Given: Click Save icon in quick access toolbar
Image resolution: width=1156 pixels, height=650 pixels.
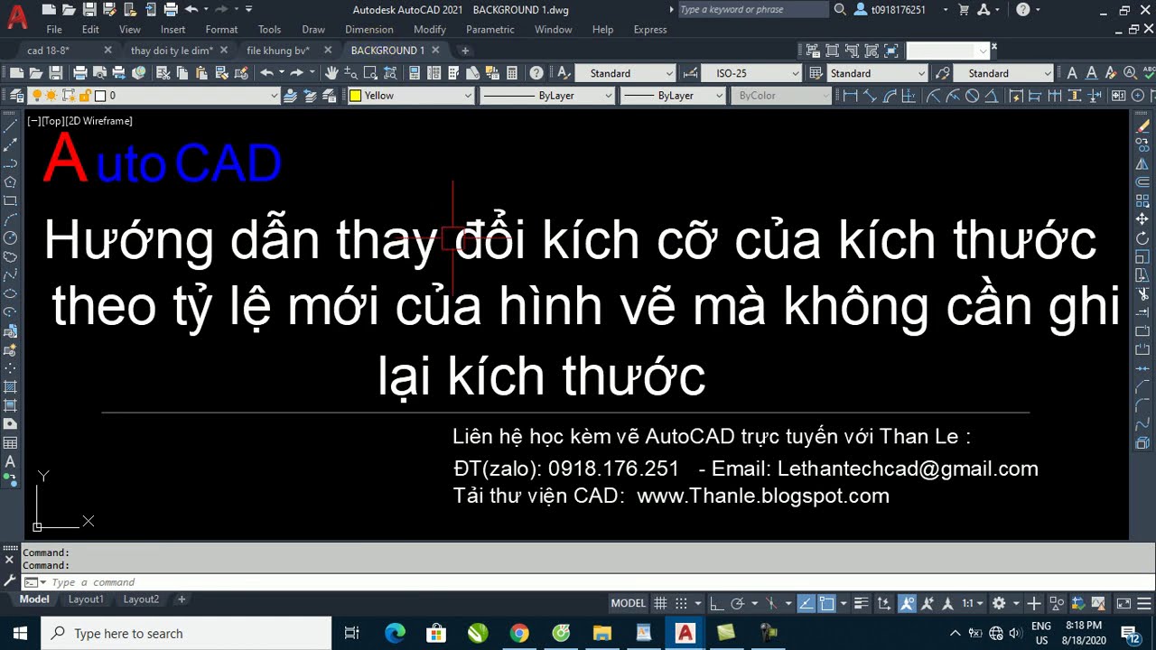Looking at the screenshot, I should point(89,9).
